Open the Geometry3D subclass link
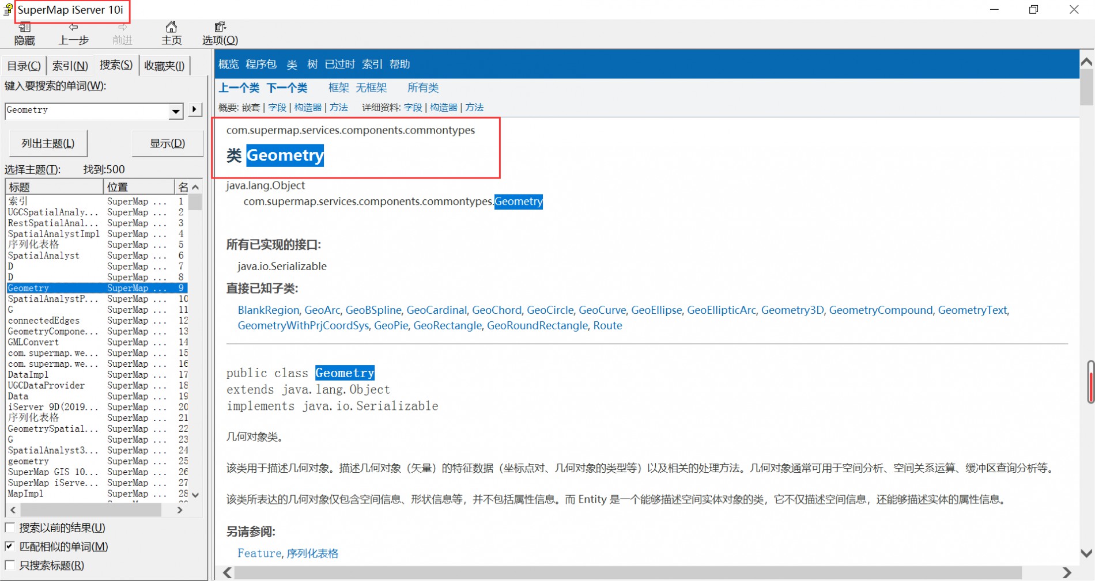This screenshot has height=581, width=1095. pyautogui.click(x=792, y=310)
